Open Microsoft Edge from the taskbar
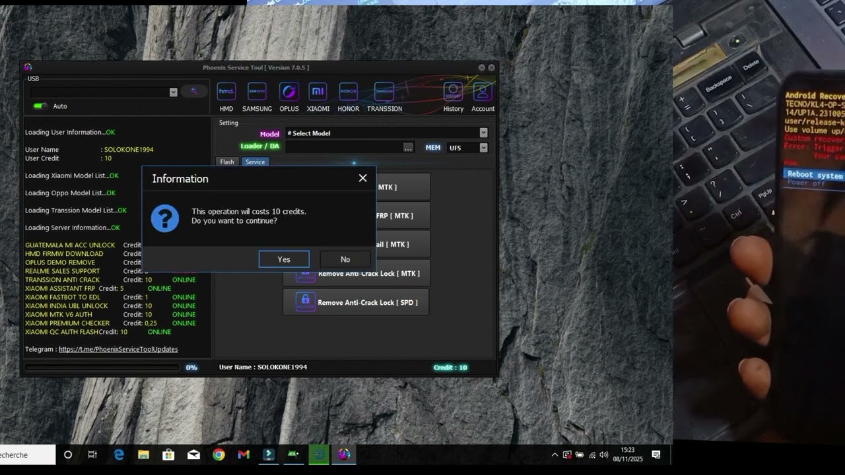This screenshot has height=475, width=845. 119,455
